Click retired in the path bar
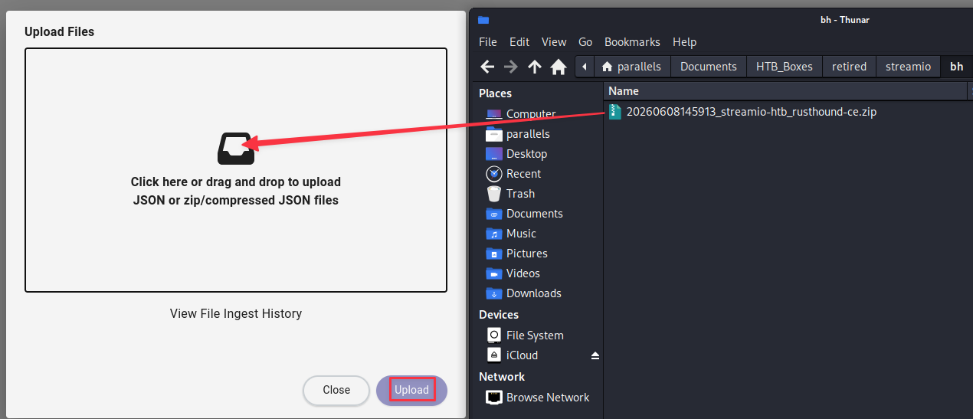This screenshot has width=973, height=419. point(850,67)
